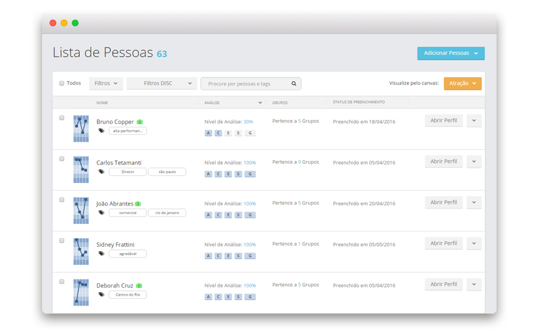Check the Todos select-all checkbox
This screenshot has width=538, height=334.
tap(62, 83)
